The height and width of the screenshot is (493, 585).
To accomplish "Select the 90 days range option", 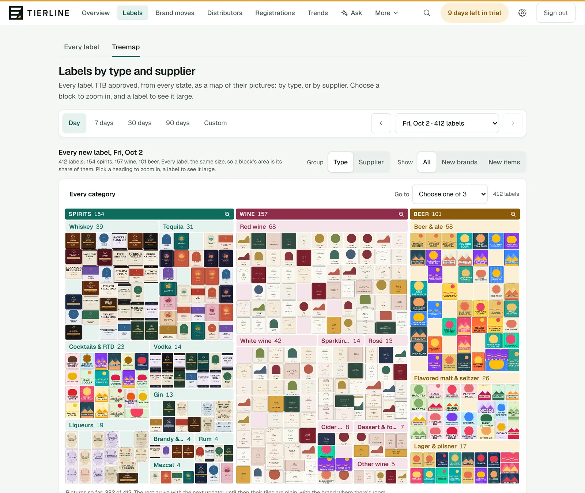I will tap(178, 123).
